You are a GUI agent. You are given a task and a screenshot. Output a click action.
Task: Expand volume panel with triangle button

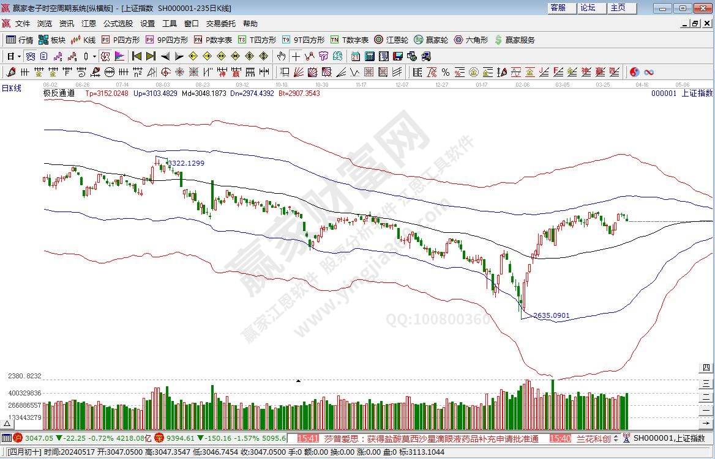(x=298, y=380)
